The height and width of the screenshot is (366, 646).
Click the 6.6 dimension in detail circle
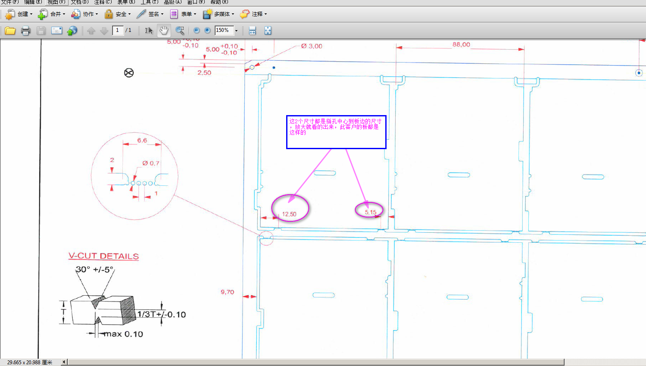142,140
